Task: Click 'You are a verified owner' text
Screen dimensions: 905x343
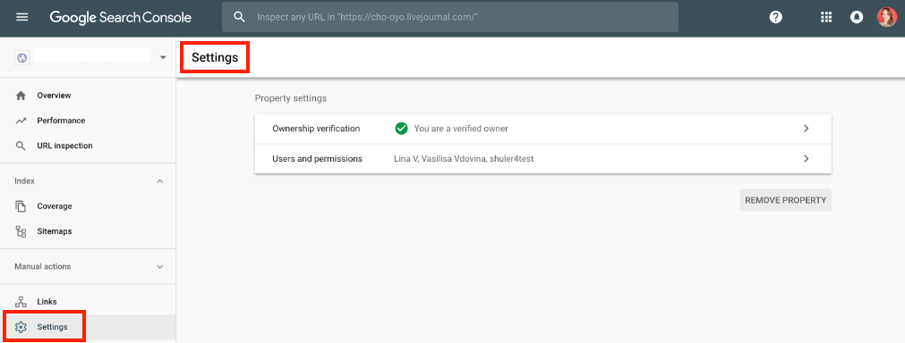Action: (461, 129)
